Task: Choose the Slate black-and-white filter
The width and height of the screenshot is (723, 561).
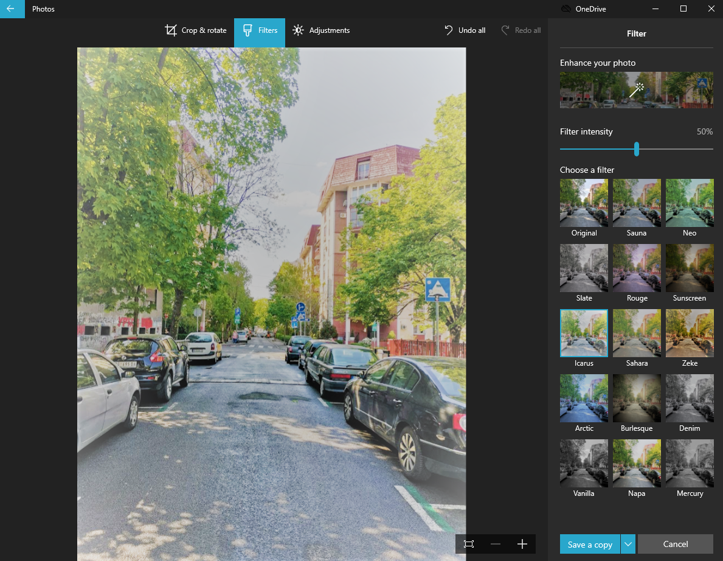Action: tap(584, 268)
